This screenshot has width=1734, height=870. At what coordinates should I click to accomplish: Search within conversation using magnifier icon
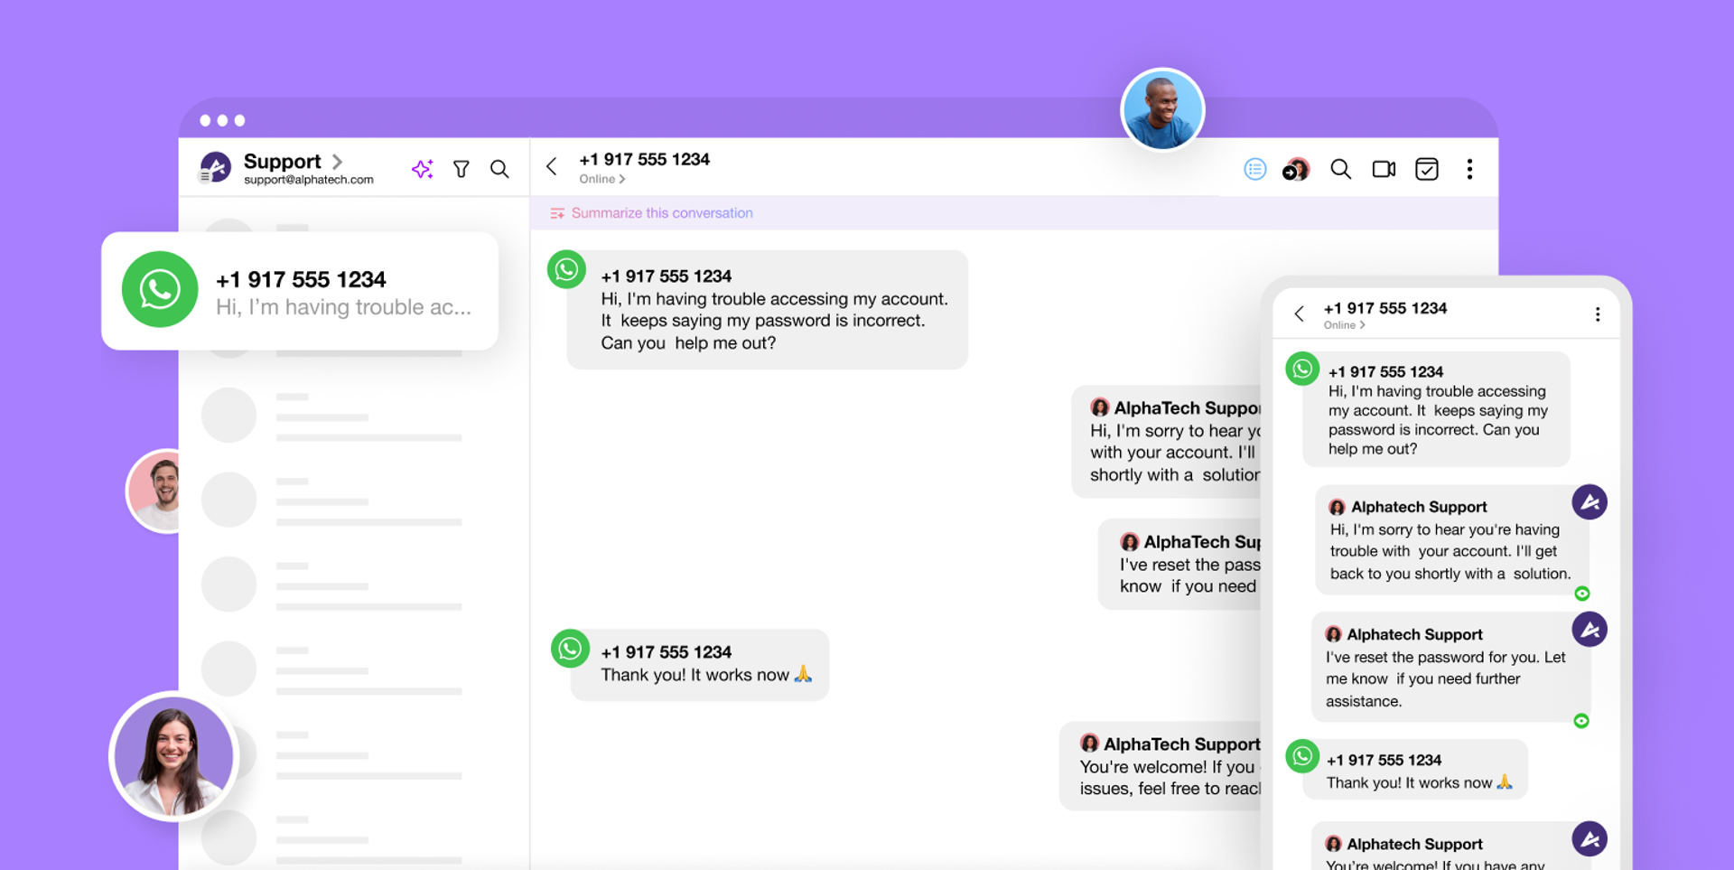pyautogui.click(x=1340, y=169)
